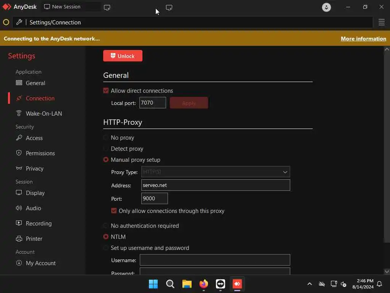Image resolution: width=390 pixels, height=293 pixels.
Task: Click the wrench settings icon in address bar
Action: (x=19, y=22)
